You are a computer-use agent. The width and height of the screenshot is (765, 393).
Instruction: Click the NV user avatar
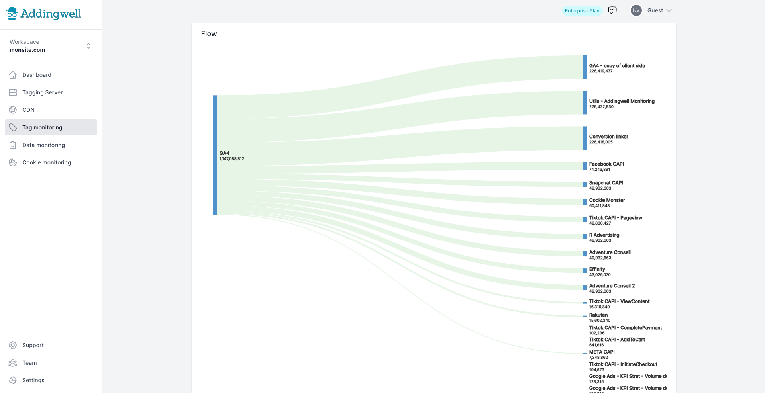(x=636, y=10)
